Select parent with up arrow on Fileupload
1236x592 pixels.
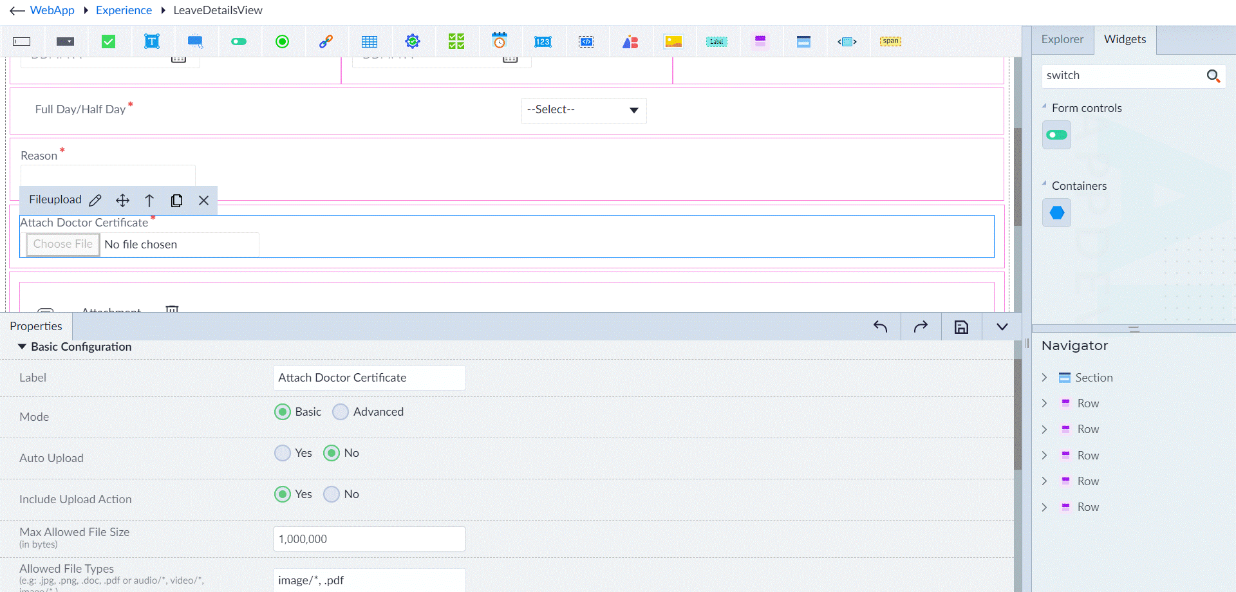pos(149,200)
